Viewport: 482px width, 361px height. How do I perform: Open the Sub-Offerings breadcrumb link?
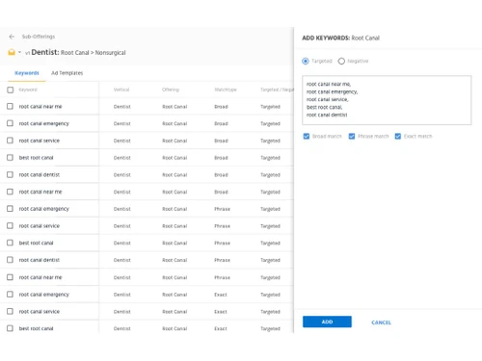click(39, 37)
